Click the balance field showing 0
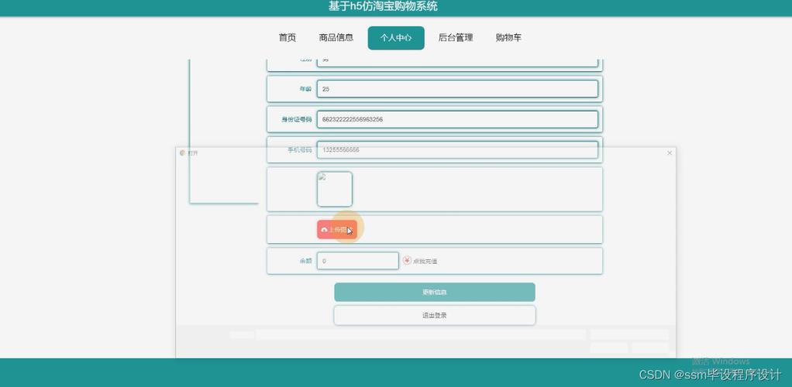The image size is (792, 387). 357,261
